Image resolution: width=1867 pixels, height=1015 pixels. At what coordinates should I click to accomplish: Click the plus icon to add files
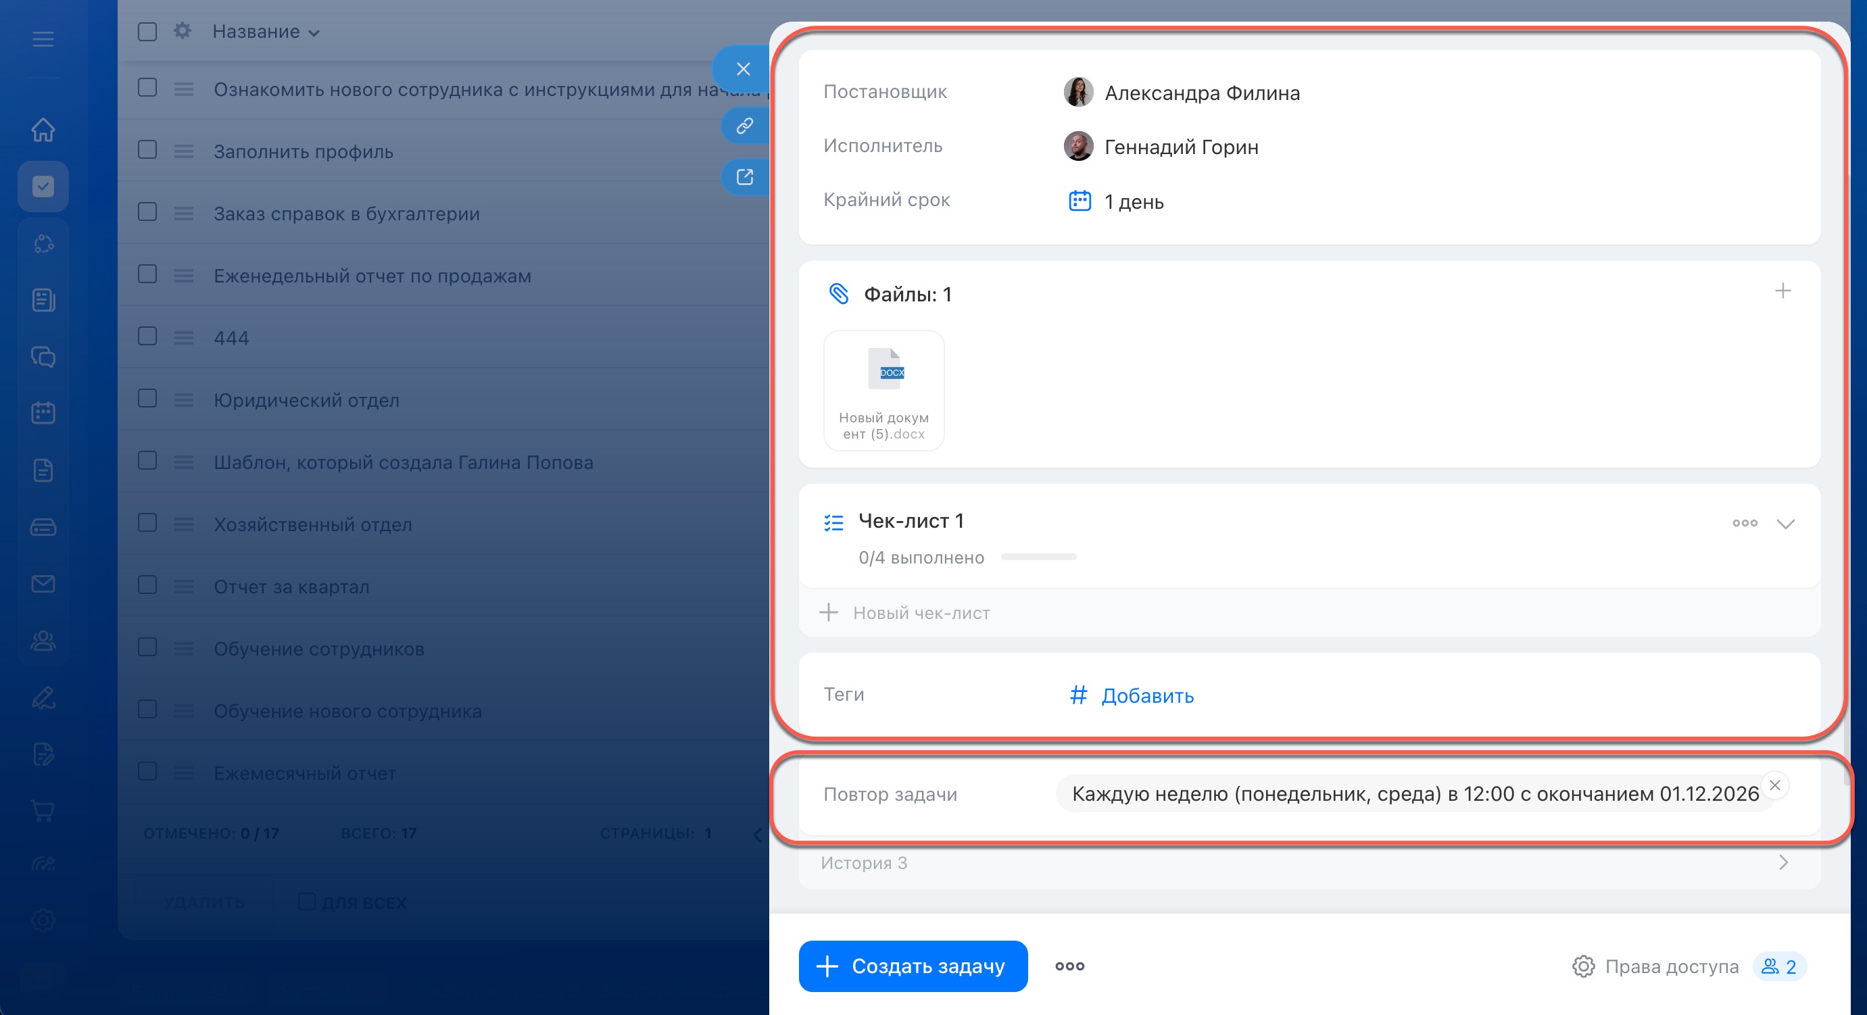click(x=1783, y=291)
